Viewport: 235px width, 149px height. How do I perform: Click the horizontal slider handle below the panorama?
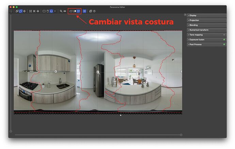(x=181, y=135)
